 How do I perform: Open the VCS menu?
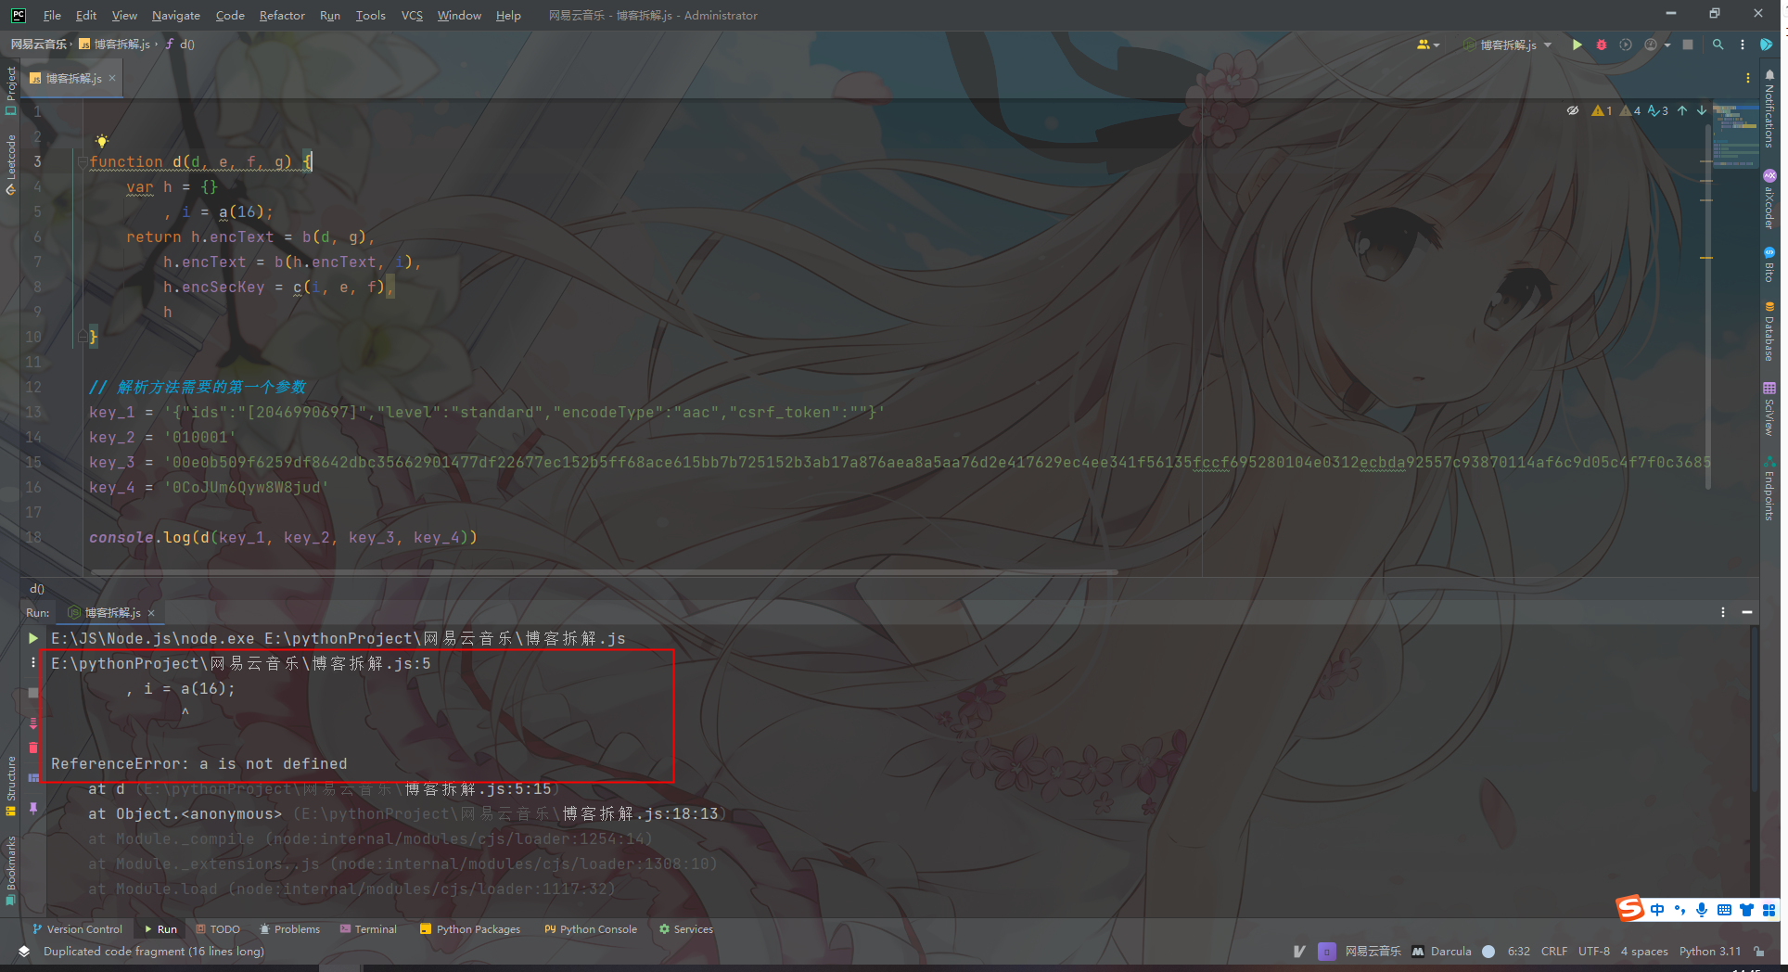point(412,15)
